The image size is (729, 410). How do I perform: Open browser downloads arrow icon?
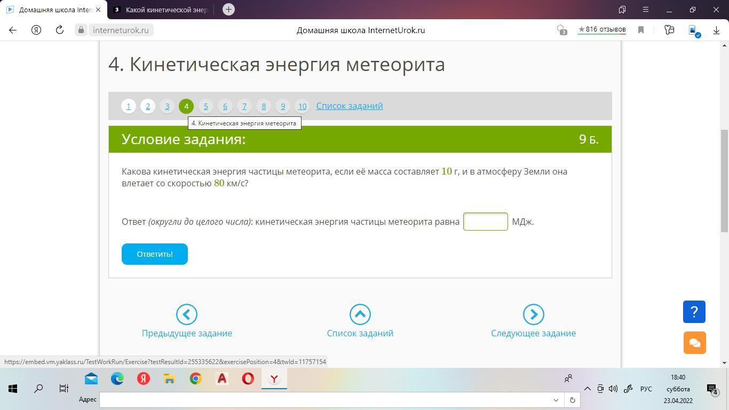point(717,30)
